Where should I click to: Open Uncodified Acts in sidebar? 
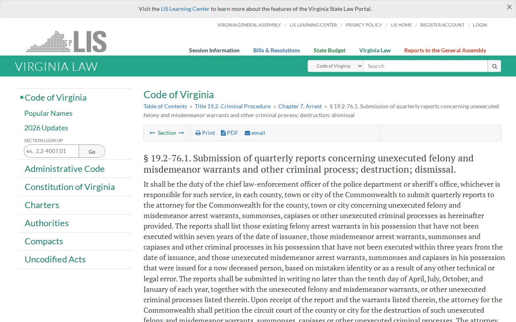pyautogui.click(x=55, y=260)
